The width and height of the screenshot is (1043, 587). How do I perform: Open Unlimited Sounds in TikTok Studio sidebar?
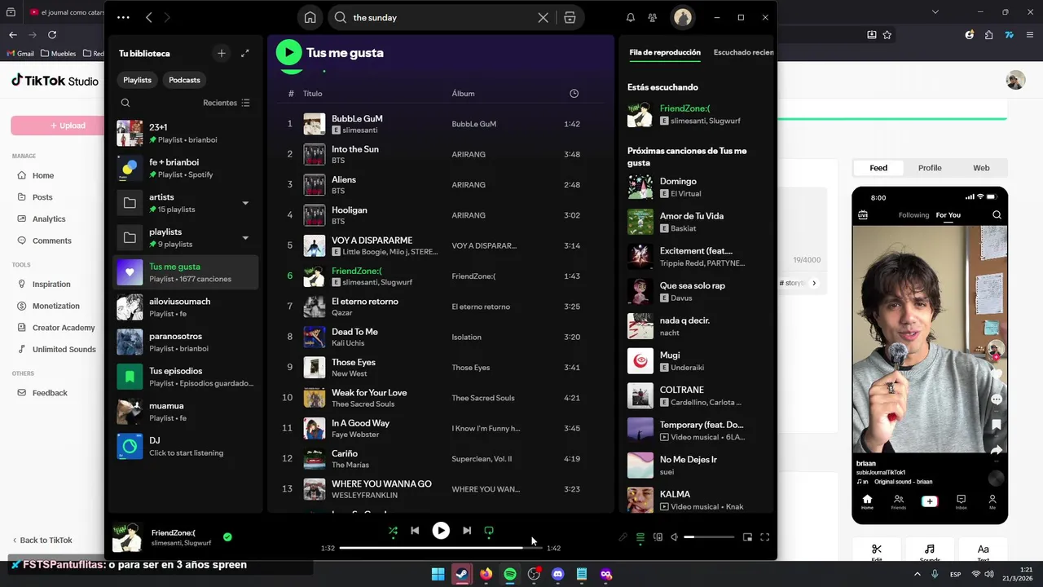64,349
